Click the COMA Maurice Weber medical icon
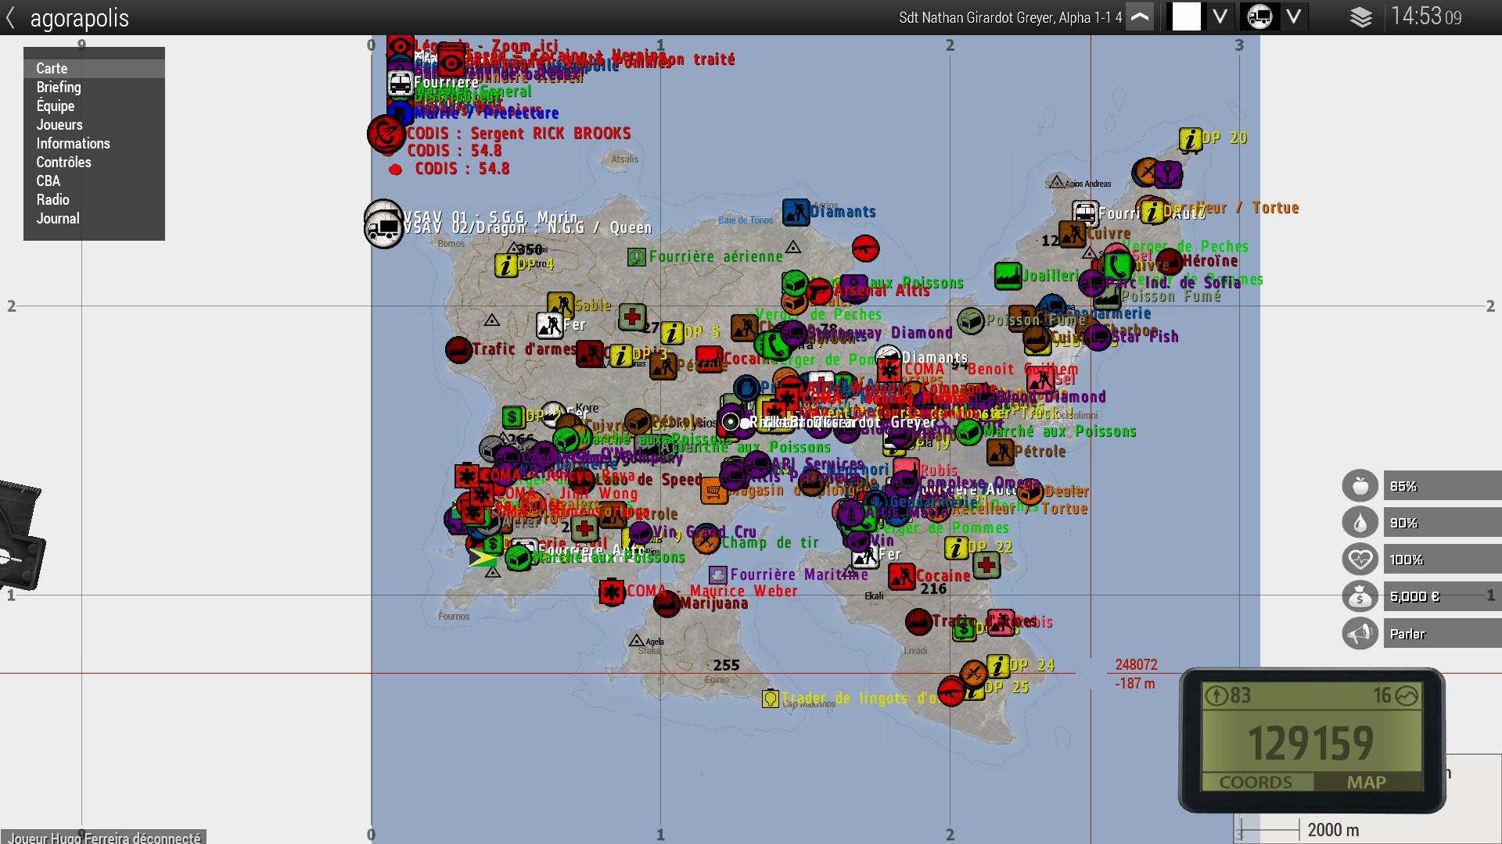The height and width of the screenshot is (844, 1502). click(612, 592)
